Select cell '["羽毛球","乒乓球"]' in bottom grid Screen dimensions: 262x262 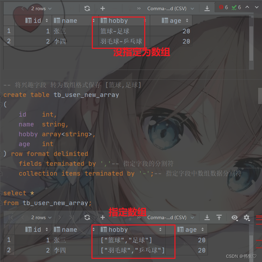[x=132, y=250]
